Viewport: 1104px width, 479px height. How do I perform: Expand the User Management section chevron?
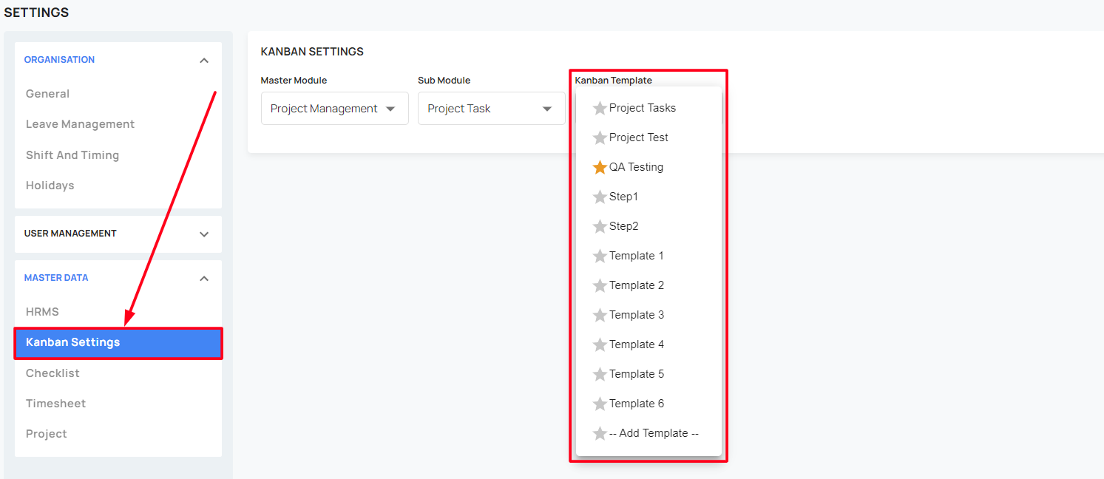pyautogui.click(x=204, y=234)
